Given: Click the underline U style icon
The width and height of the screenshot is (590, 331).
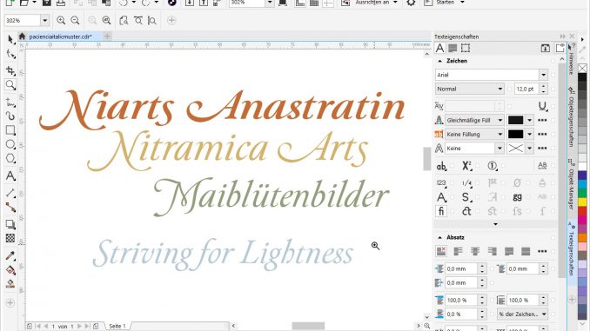Looking at the screenshot, I should coord(542,106).
